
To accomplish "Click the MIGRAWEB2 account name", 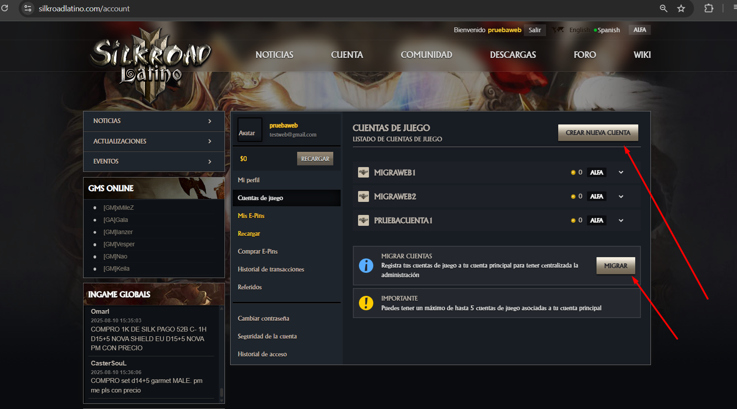I will click(395, 197).
